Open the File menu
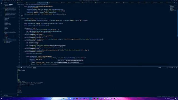Image resolution: width=178 pixels, height=100 pixels. (3, 1)
